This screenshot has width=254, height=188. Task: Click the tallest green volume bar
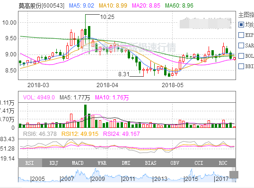pyautogui.click(x=85, y=116)
